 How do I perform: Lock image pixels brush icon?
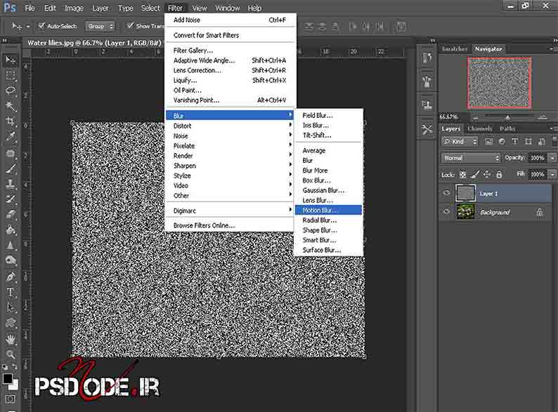pyautogui.click(x=475, y=174)
